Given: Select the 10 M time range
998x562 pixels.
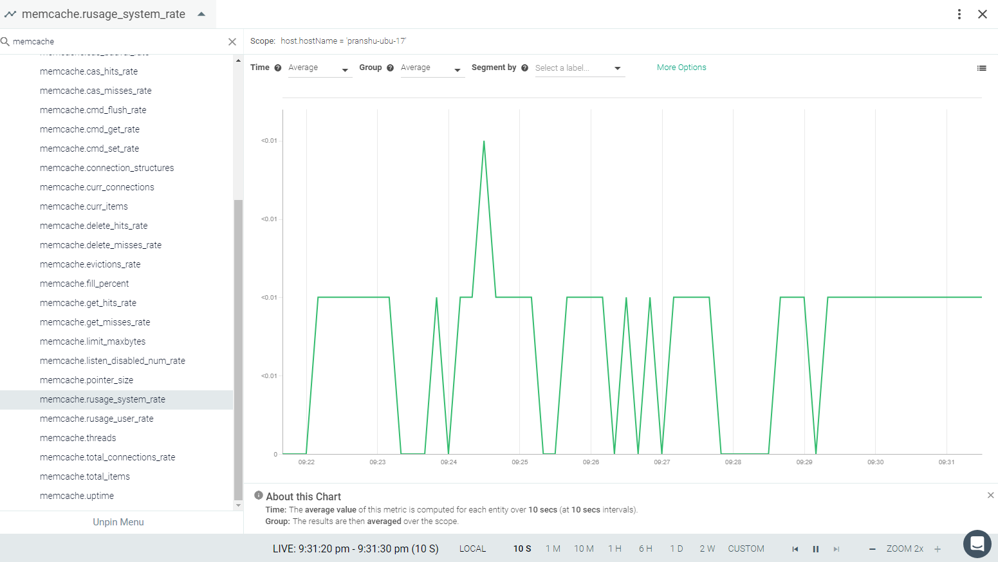Looking at the screenshot, I should (x=584, y=548).
